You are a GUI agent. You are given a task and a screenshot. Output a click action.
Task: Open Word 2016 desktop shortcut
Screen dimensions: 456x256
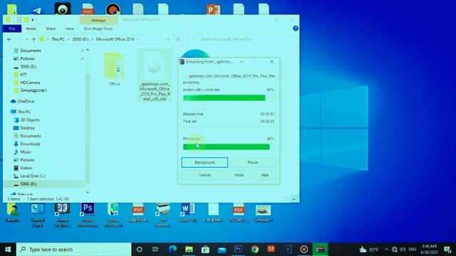pyautogui.click(x=188, y=213)
